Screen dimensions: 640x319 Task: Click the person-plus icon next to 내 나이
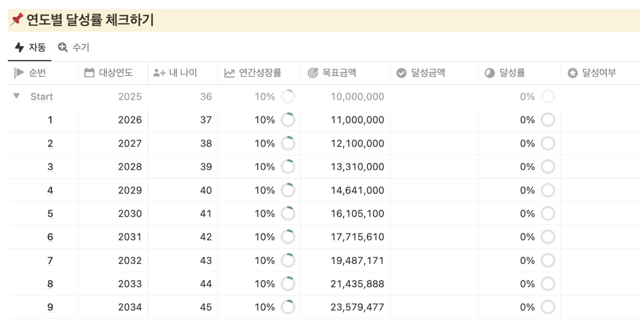tap(159, 73)
